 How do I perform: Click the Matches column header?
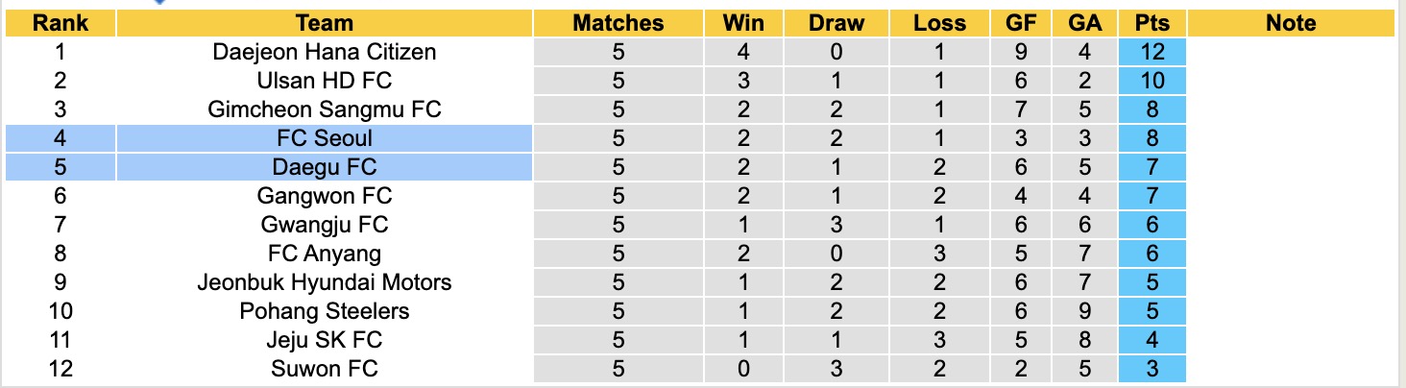click(x=618, y=23)
